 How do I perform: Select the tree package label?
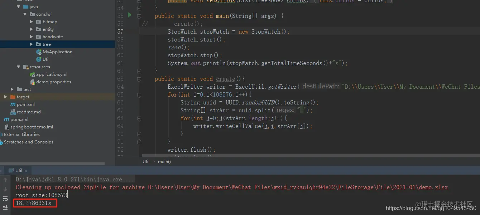pyautogui.click(x=47, y=44)
